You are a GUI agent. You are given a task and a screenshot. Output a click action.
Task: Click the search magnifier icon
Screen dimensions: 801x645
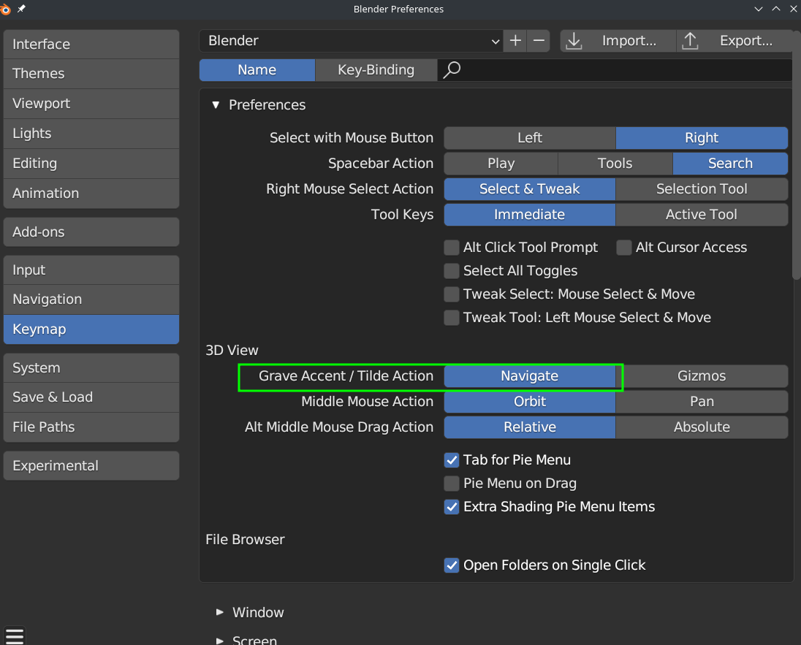click(x=452, y=70)
